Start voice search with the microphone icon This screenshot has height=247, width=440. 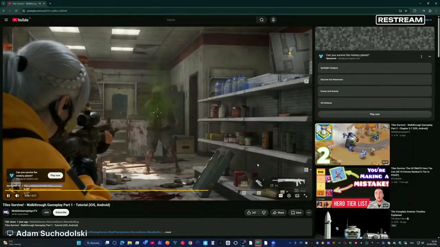click(273, 20)
